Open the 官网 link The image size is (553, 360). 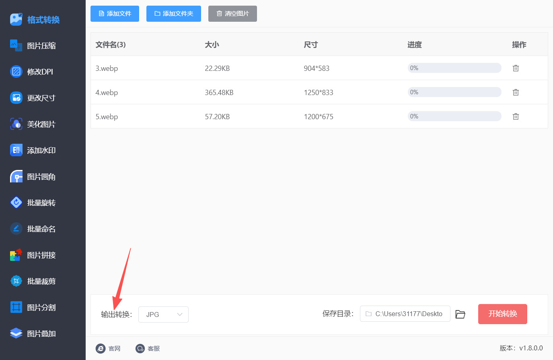click(108, 348)
